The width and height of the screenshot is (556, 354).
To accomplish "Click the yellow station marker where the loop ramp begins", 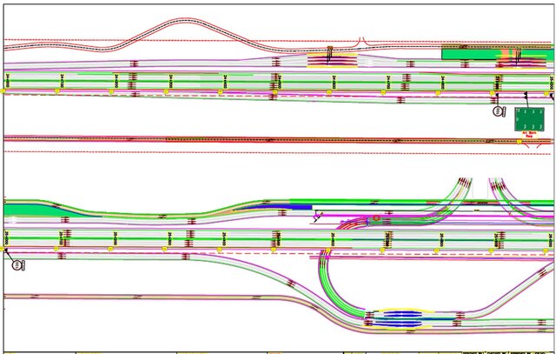I will point(329,250).
